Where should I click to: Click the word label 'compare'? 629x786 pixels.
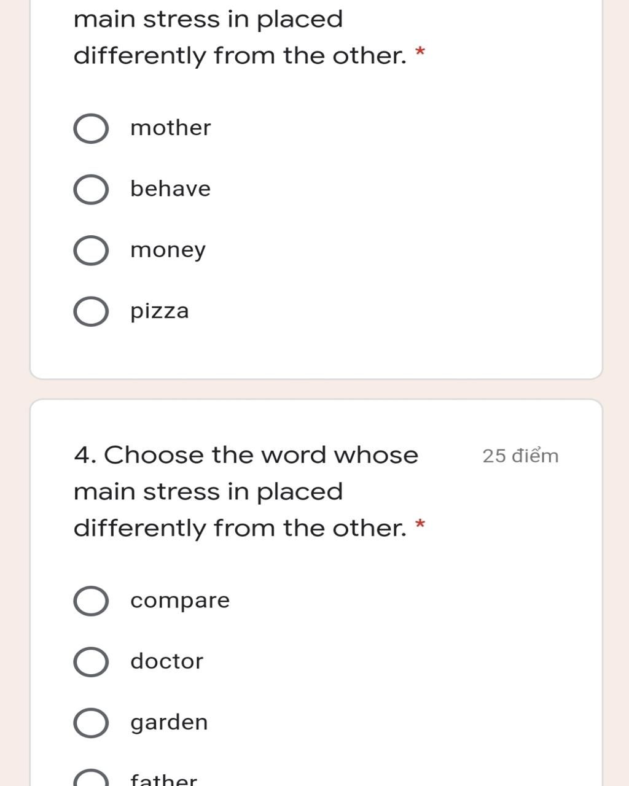tap(179, 600)
